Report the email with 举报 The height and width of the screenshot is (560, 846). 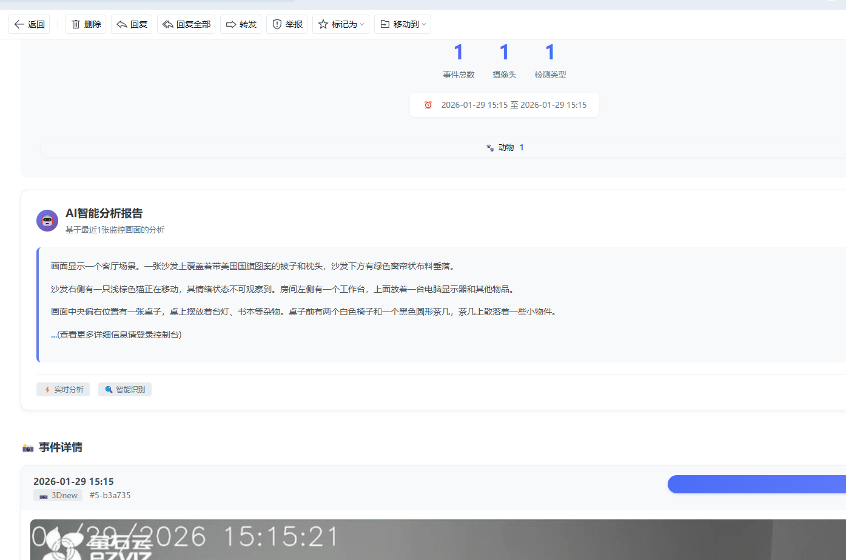tap(287, 24)
